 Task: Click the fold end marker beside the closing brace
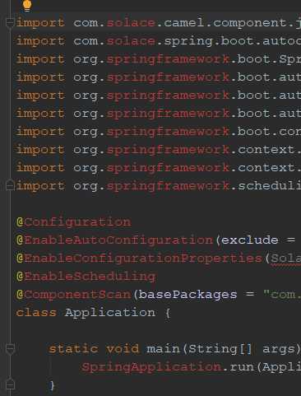pyautogui.click(x=10, y=384)
